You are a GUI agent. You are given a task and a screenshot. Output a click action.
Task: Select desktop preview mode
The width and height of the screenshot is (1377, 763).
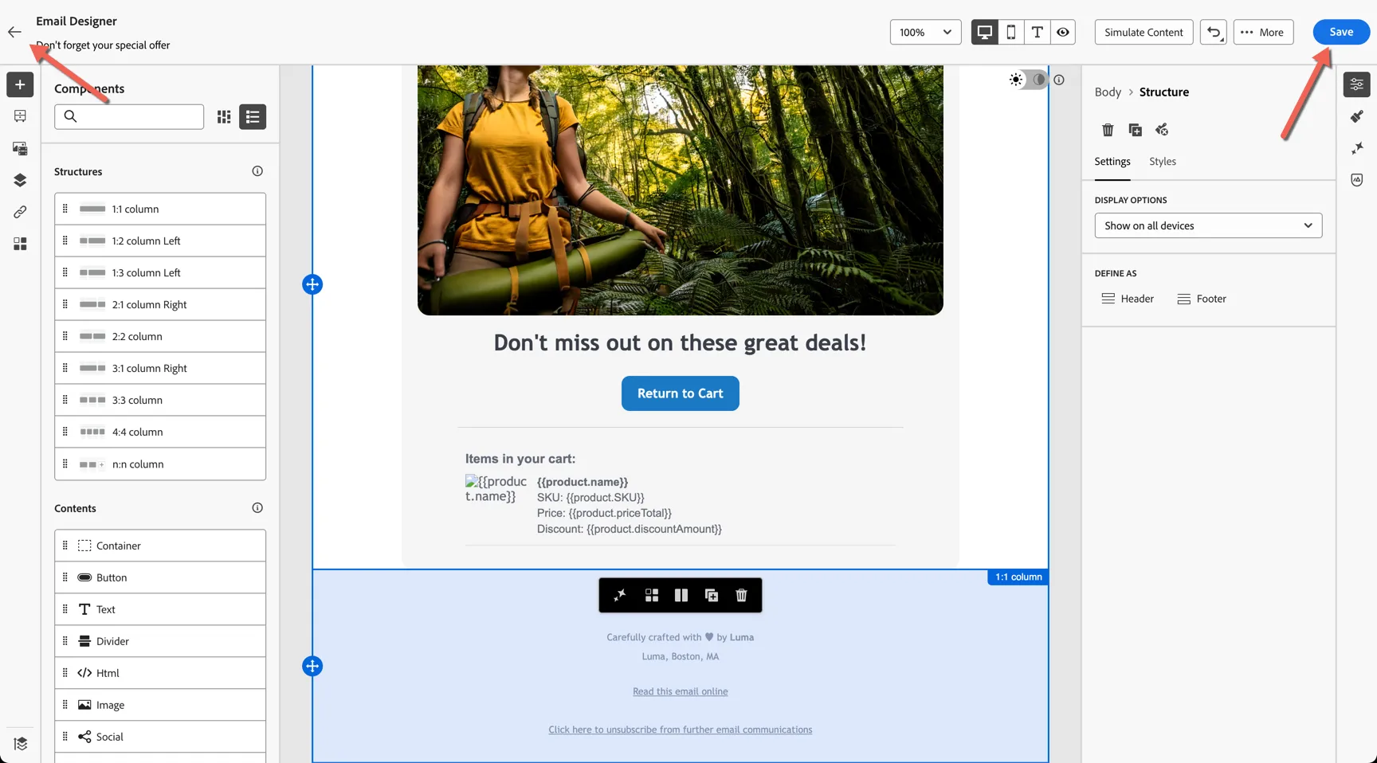[x=985, y=32]
